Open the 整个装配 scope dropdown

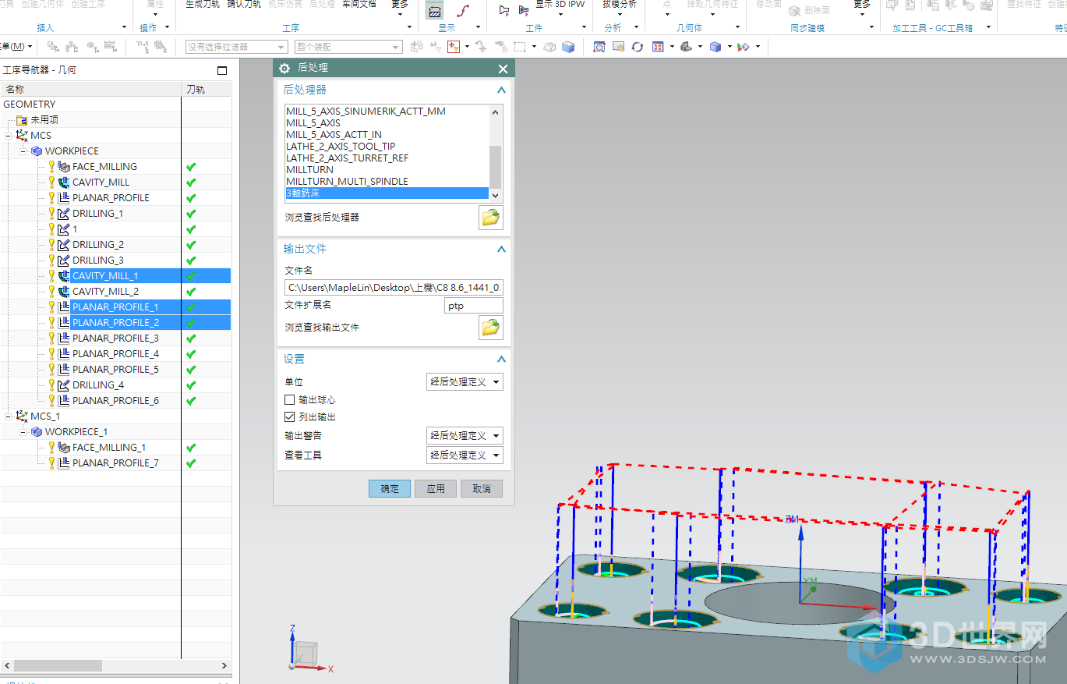pyautogui.click(x=348, y=47)
